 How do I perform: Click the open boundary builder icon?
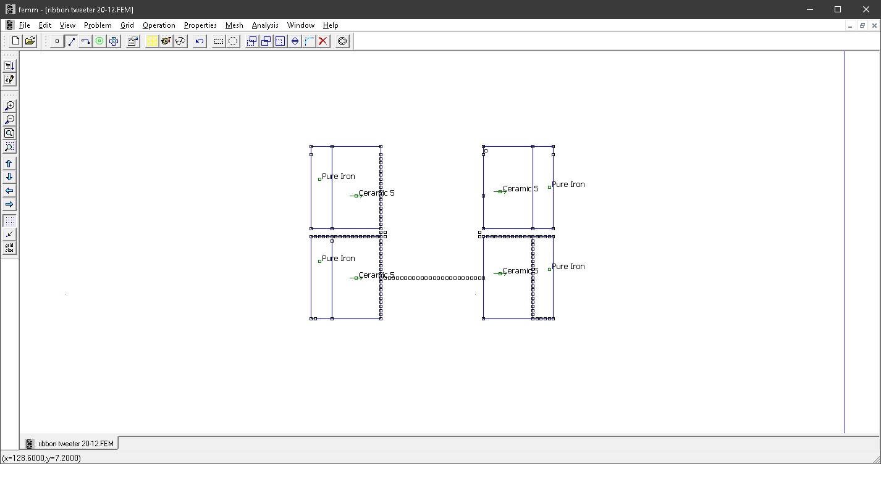coord(342,41)
